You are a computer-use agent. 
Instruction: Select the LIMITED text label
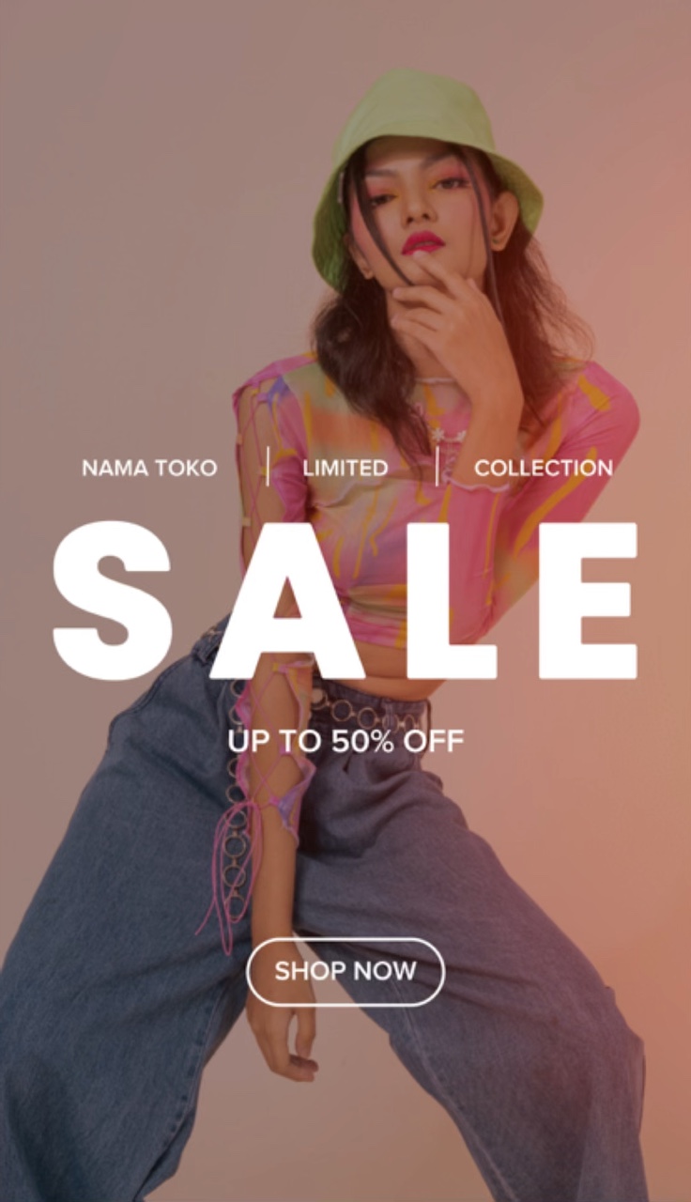tap(345, 468)
